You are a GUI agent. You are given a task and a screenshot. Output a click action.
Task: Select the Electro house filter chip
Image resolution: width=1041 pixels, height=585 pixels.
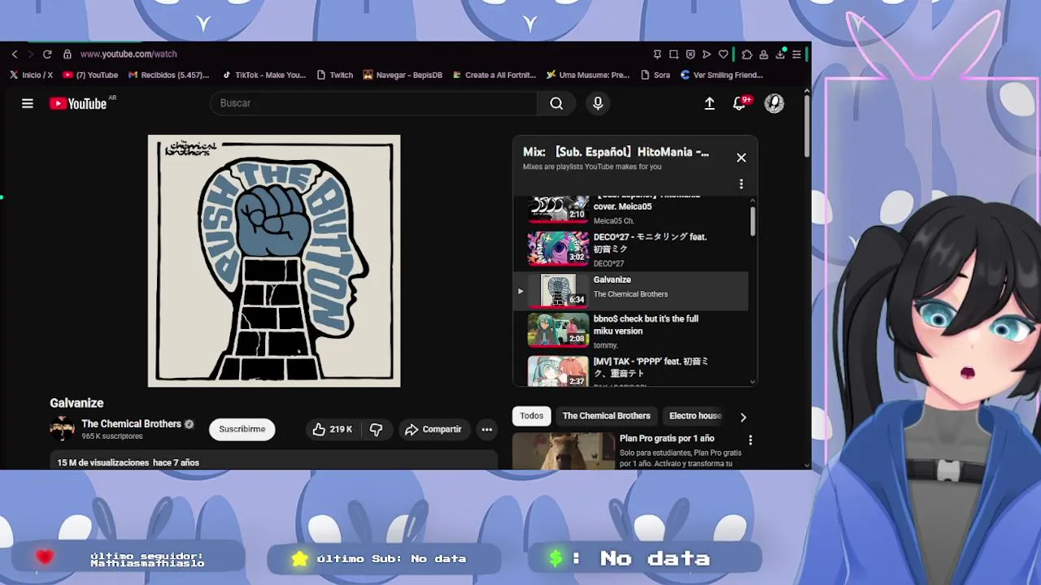[695, 416]
